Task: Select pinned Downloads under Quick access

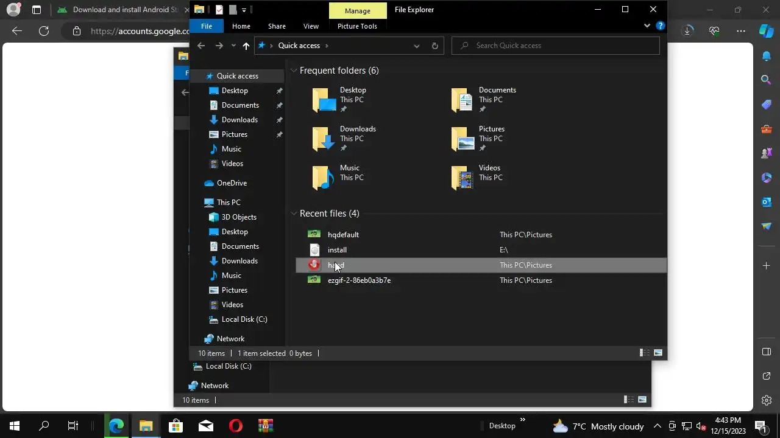Action: (x=239, y=120)
